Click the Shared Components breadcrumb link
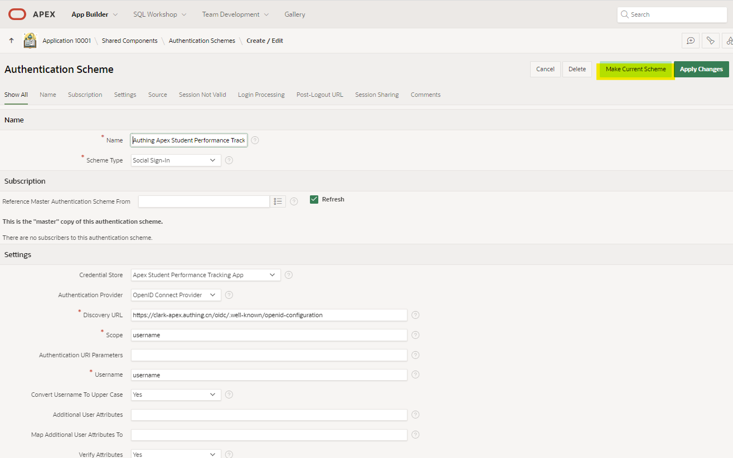This screenshot has height=458, width=733. click(x=129, y=41)
